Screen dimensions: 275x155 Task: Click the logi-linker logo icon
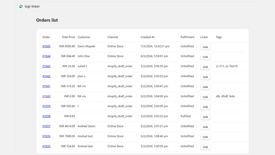(21, 7)
